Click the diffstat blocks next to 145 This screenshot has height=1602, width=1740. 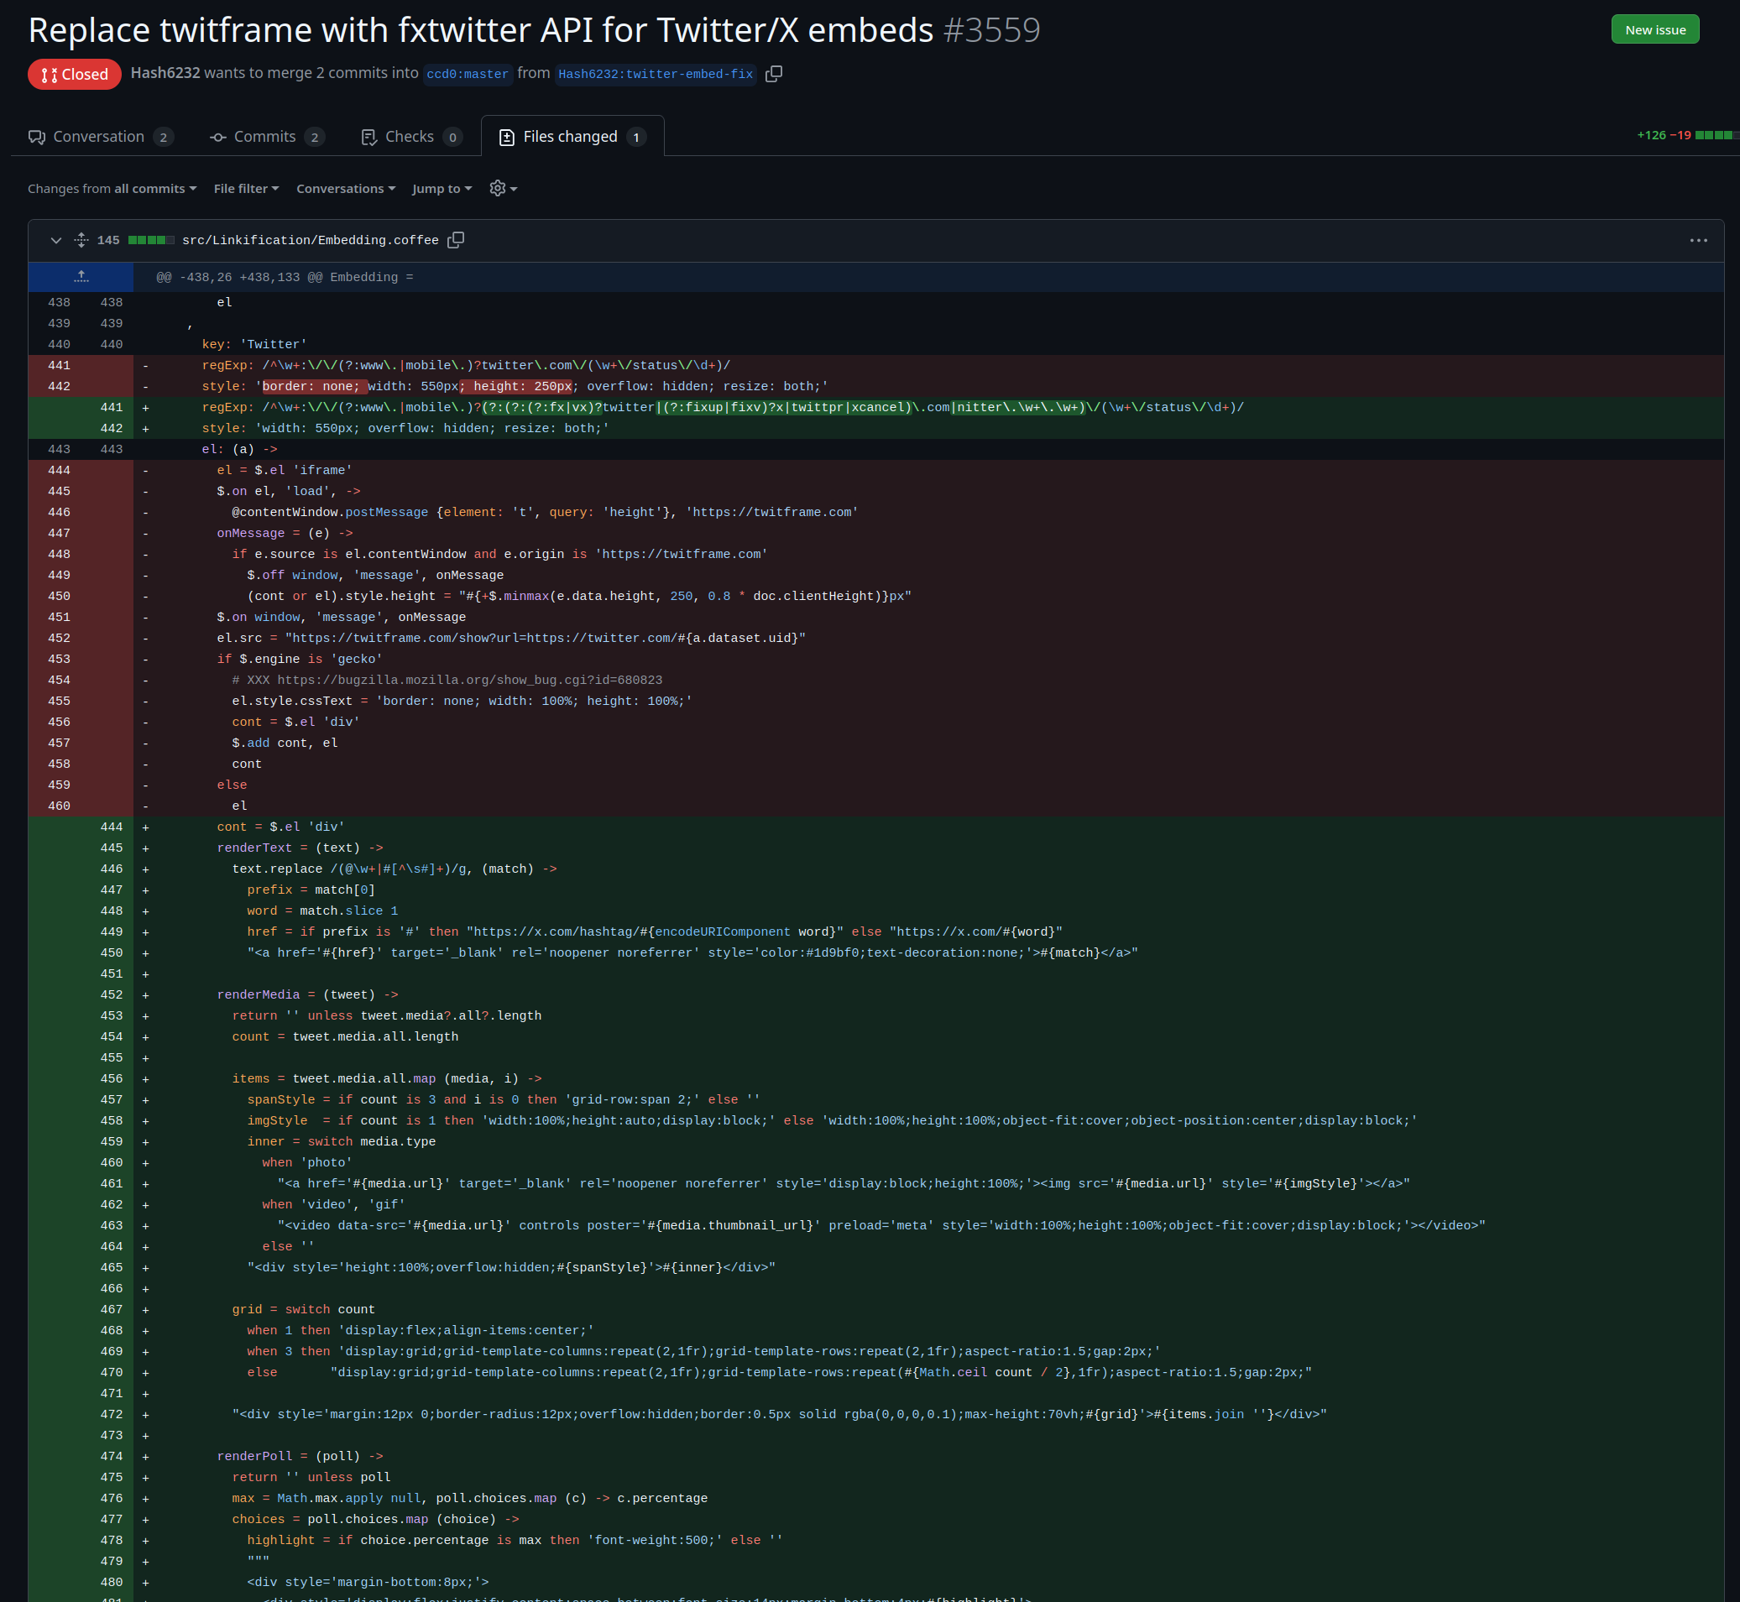pos(151,240)
